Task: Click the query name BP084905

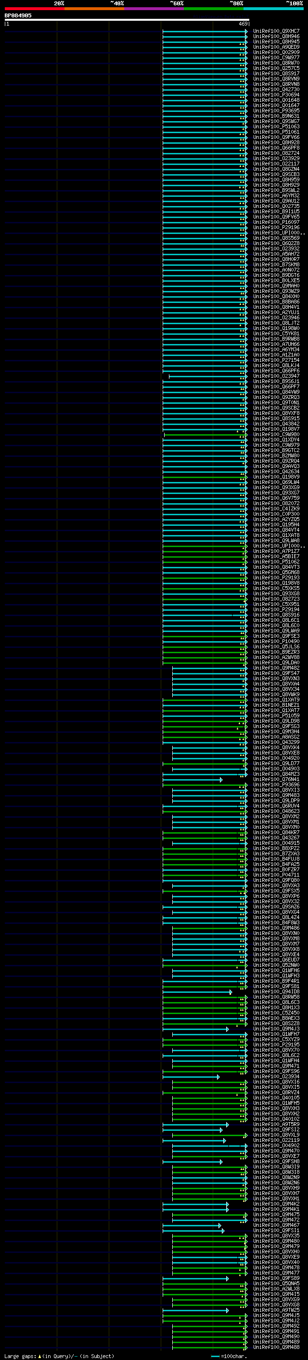Action: click(18, 15)
